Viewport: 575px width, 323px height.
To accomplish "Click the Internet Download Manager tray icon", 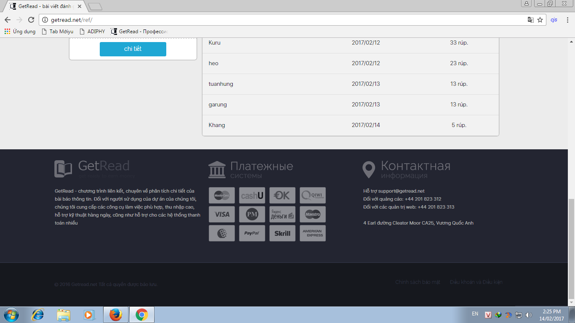I will click(x=498, y=315).
